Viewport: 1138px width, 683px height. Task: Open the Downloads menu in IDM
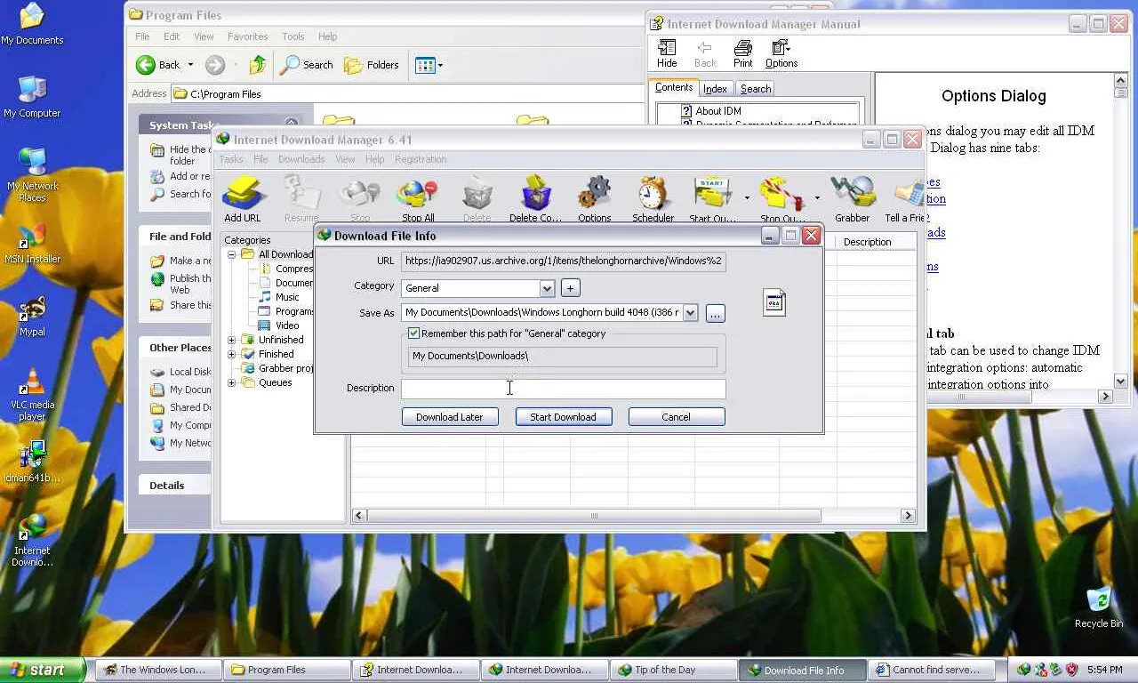[301, 159]
